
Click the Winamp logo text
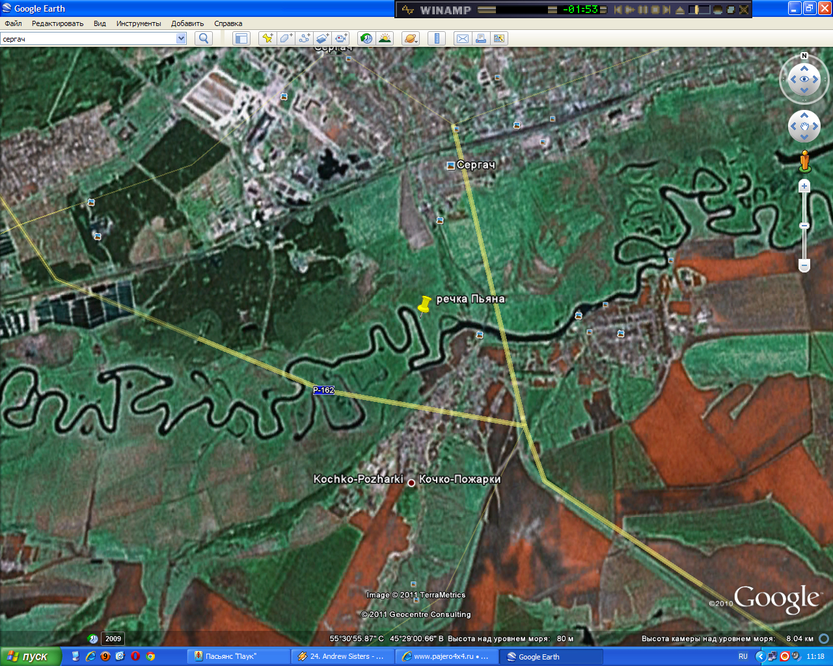pyautogui.click(x=446, y=10)
